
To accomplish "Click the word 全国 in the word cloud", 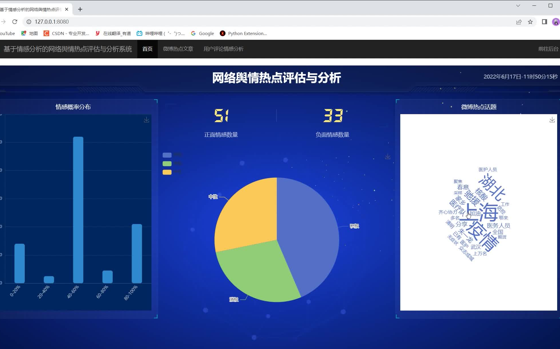I will (x=498, y=232).
